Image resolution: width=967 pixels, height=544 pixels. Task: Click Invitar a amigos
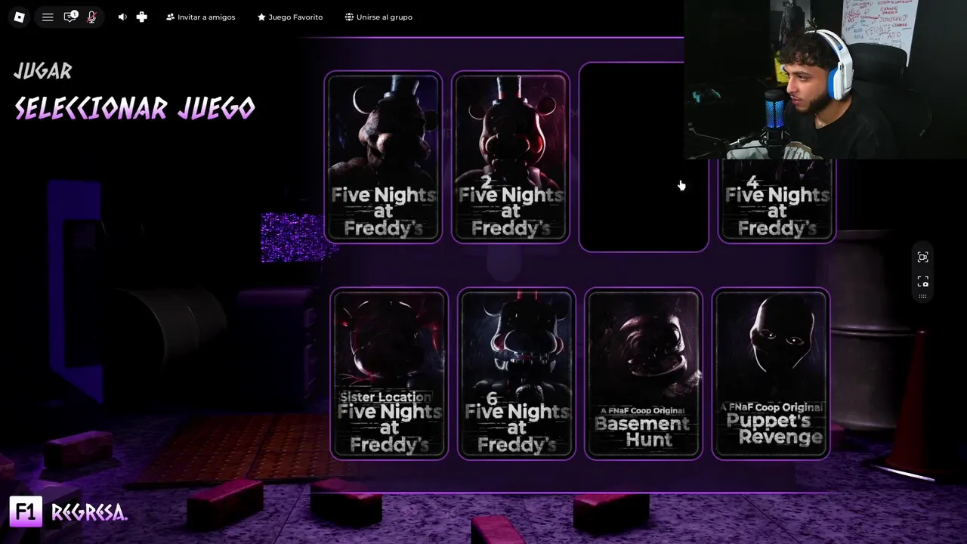point(201,17)
